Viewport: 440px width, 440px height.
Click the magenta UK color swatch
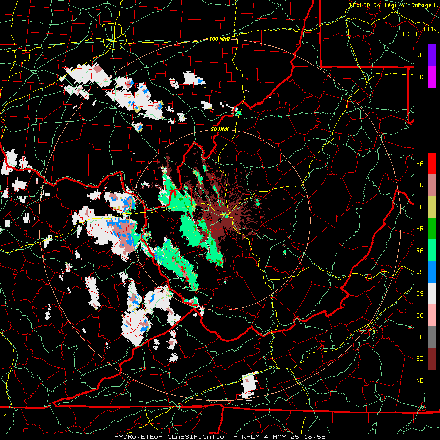432,77
